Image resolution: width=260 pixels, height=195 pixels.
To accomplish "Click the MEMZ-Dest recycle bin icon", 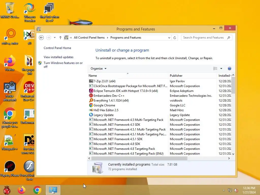I will coord(10,10).
